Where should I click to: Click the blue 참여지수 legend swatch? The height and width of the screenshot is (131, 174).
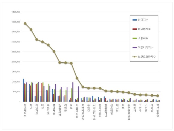click(135, 20)
